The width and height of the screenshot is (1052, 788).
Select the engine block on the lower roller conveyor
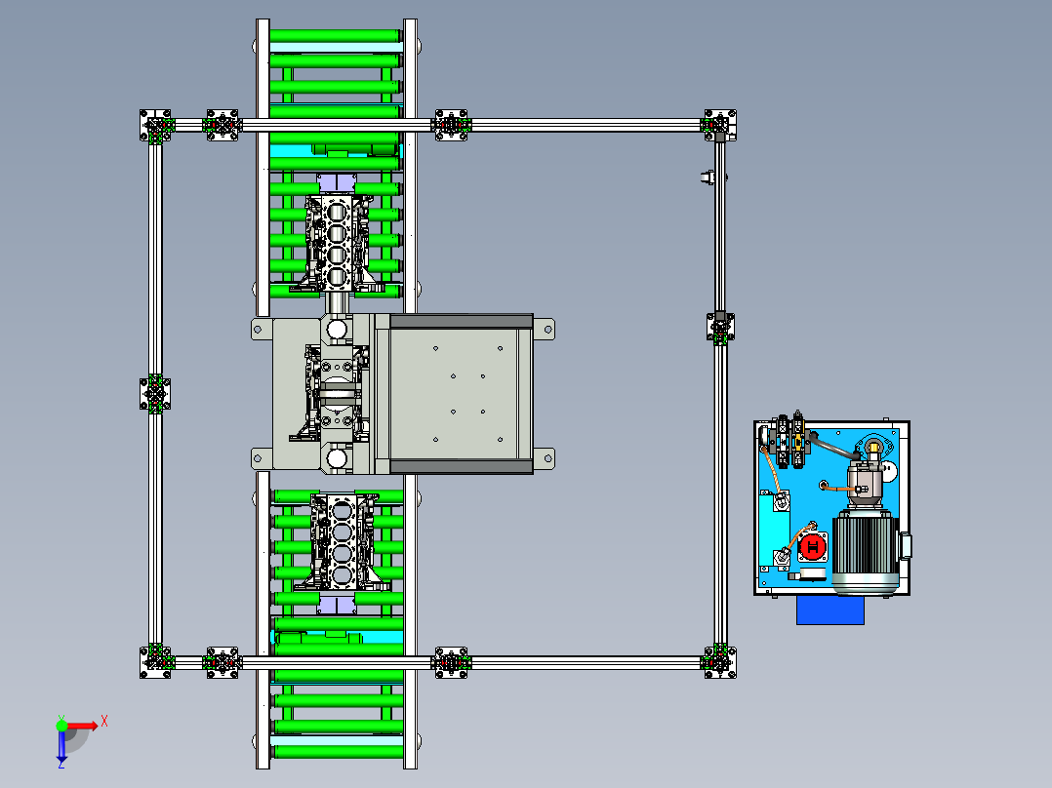click(x=343, y=542)
